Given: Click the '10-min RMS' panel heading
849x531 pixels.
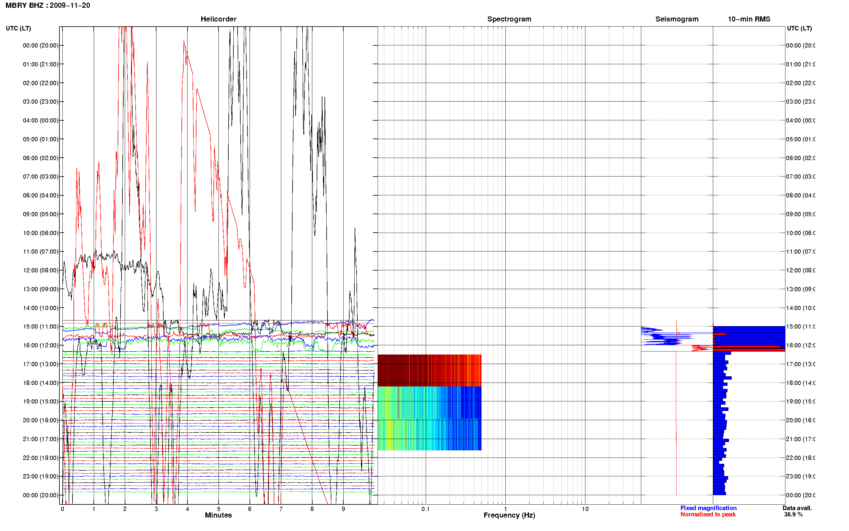Looking at the screenshot, I should 749,19.
